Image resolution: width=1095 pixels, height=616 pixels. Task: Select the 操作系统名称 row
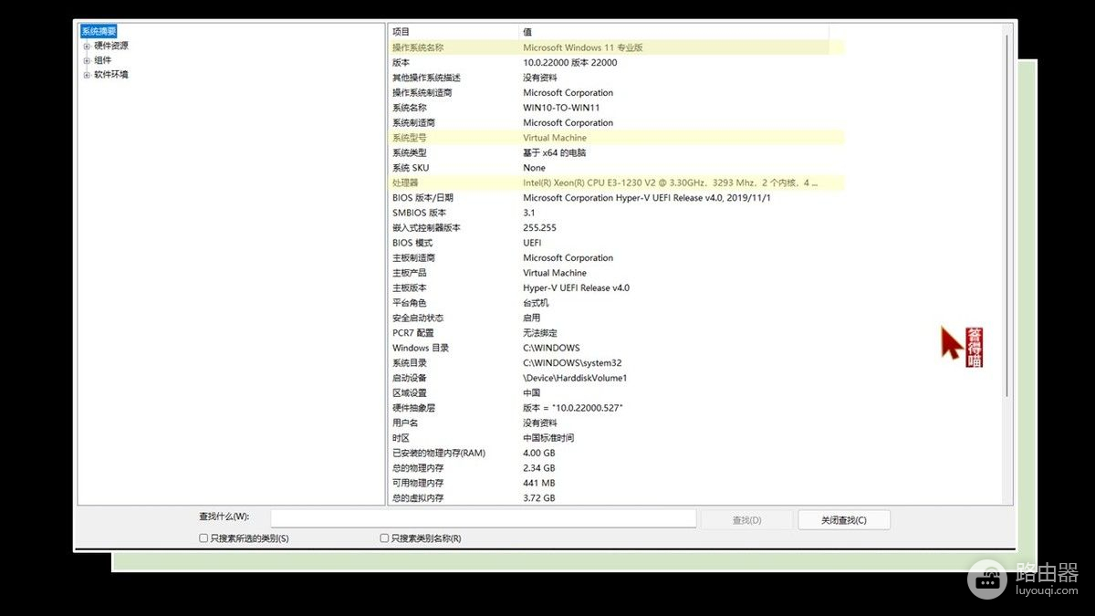click(x=418, y=47)
